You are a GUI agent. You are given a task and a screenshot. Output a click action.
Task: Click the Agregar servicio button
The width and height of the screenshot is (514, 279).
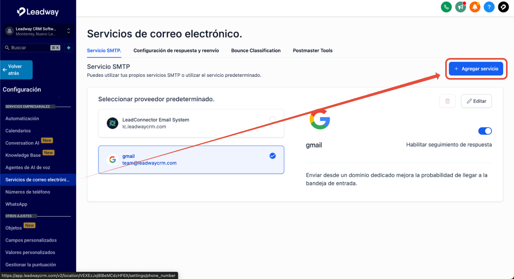tap(476, 69)
